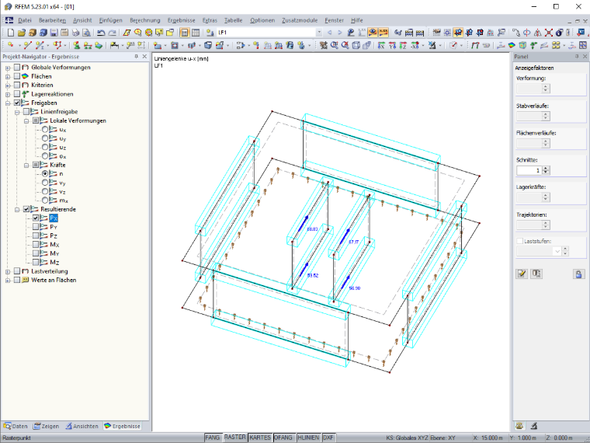Collapse the Freigaben tree node
Viewport: 590px width, 443px height.
pos(8,103)
